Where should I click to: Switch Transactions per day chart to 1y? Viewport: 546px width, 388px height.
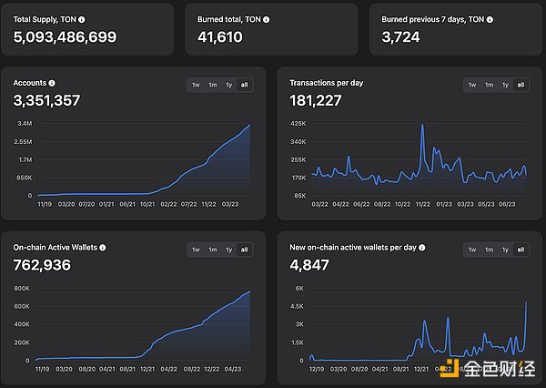click(505, 85)
